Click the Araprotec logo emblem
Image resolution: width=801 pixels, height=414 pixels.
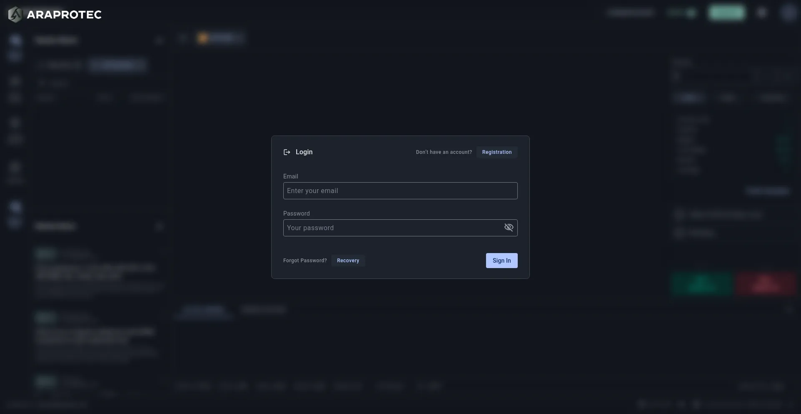[x=15, y=15]
